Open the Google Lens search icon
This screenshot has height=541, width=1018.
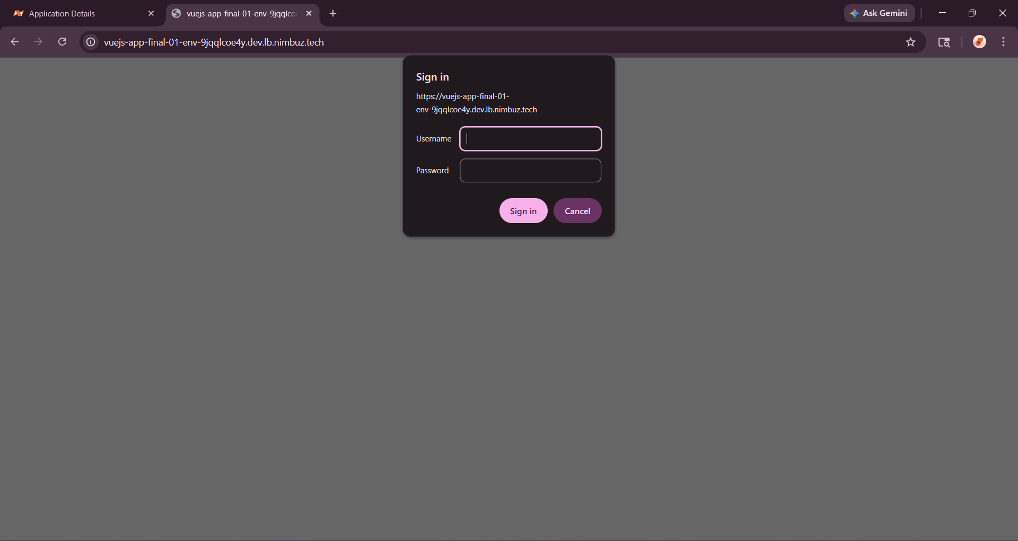[944, 42]
